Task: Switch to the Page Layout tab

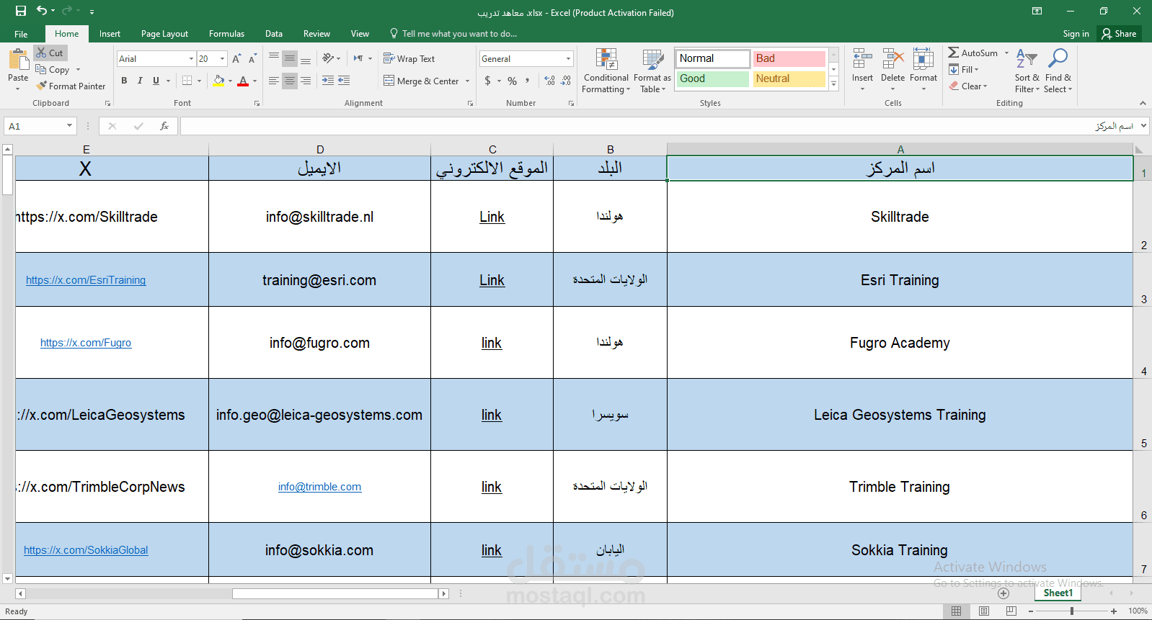Action: click(164, 34)
